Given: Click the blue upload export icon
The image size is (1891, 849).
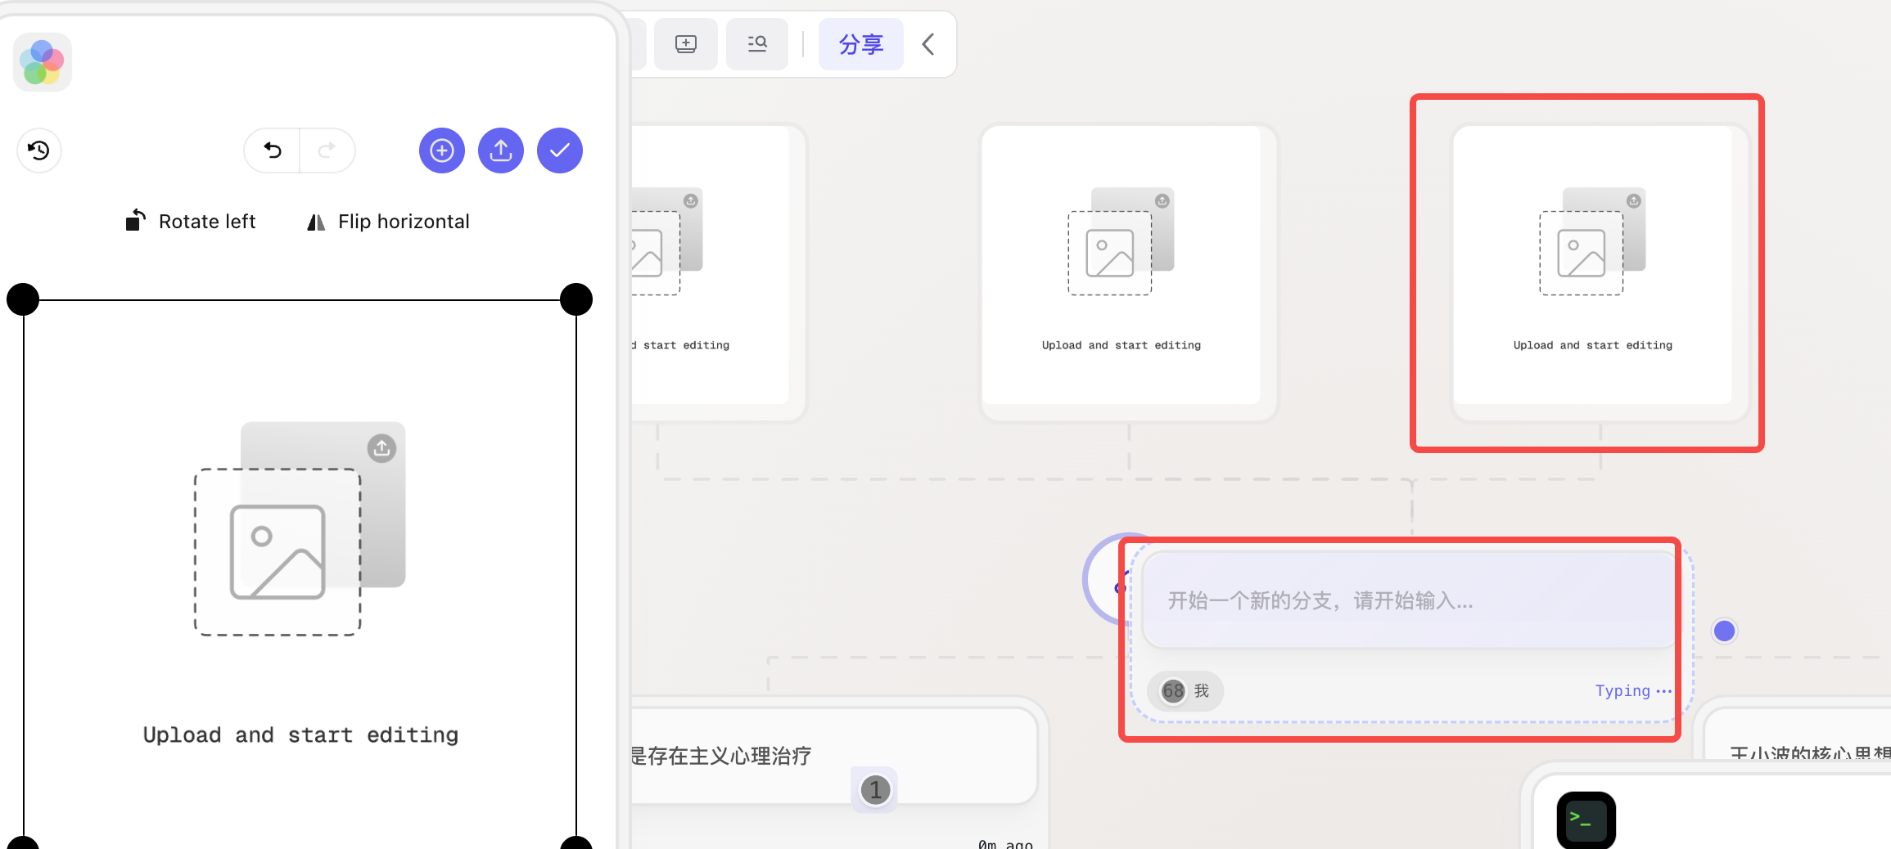Looking at the screenshot, I should coord(501,150).
